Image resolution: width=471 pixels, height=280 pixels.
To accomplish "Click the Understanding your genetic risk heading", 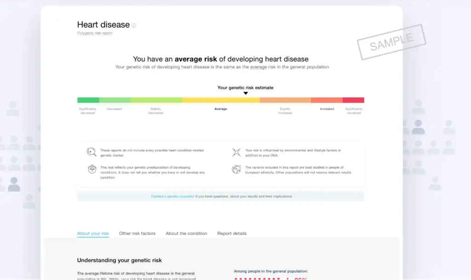I will (119, 260).
